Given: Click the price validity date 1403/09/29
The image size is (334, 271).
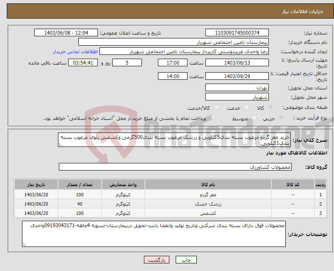Looking at the screenshot, I should pyautogui.click(x=237, y=76).
